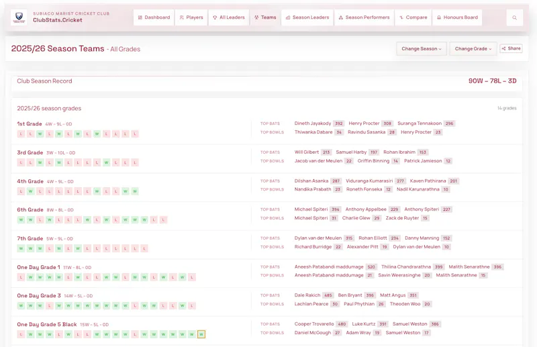Screen dimensions: 537x347
Task: Open One Day Grade 1 team
Action: (x=39, y=267)
